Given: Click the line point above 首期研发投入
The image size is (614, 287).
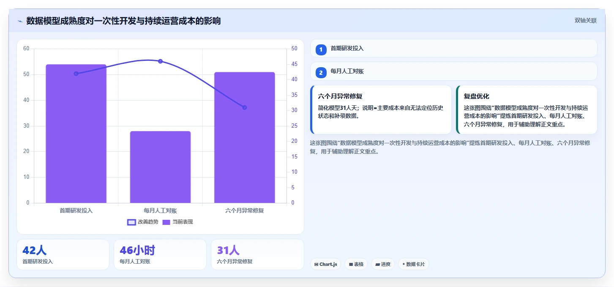Looking at the screenshot, I should pyautogui.click(x=76, y=74).
